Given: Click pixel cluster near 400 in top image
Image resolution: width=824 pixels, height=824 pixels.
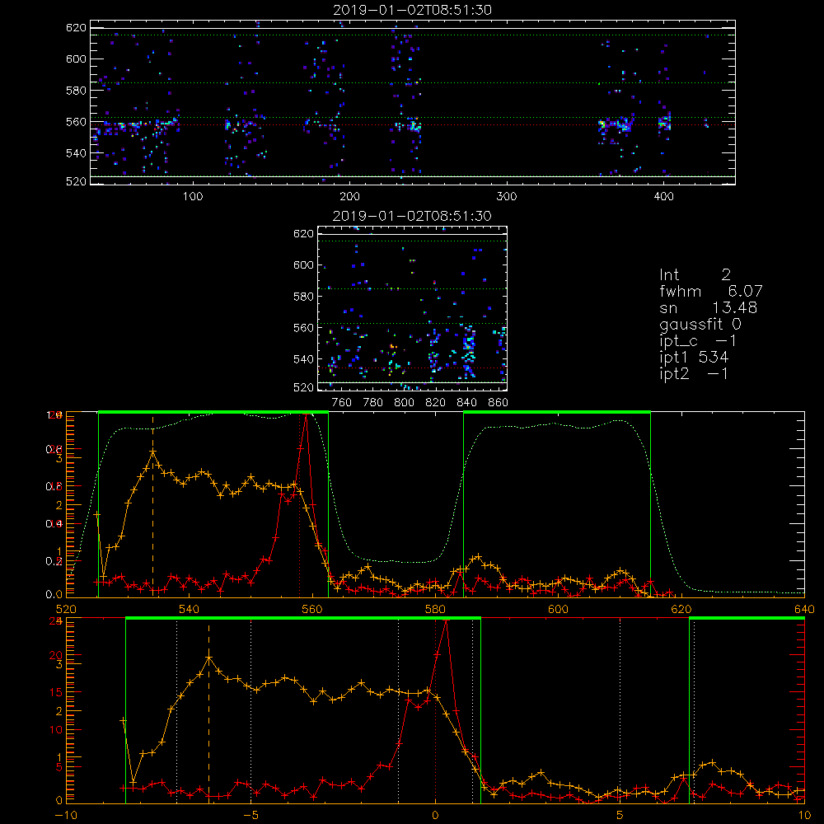Looking at the screenshot, I should (x=664, y=123).
